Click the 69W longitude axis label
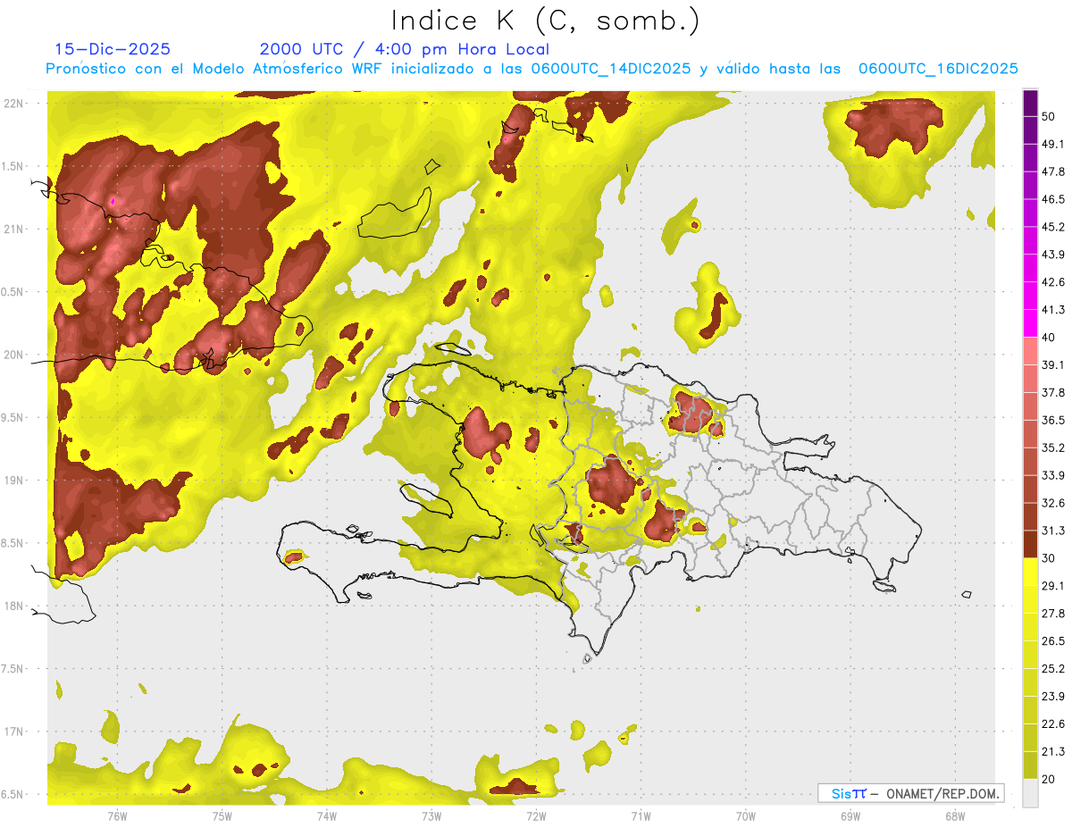This screenshot has width=1072, height=828. point(850,815)
